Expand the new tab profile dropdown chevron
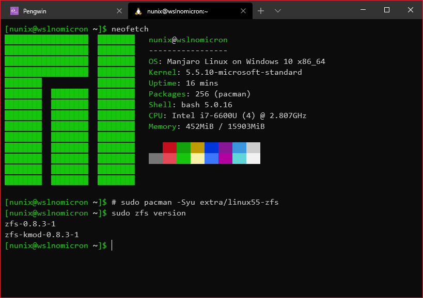The width and height of the screenshot is (423, 298). coord(278,11)
